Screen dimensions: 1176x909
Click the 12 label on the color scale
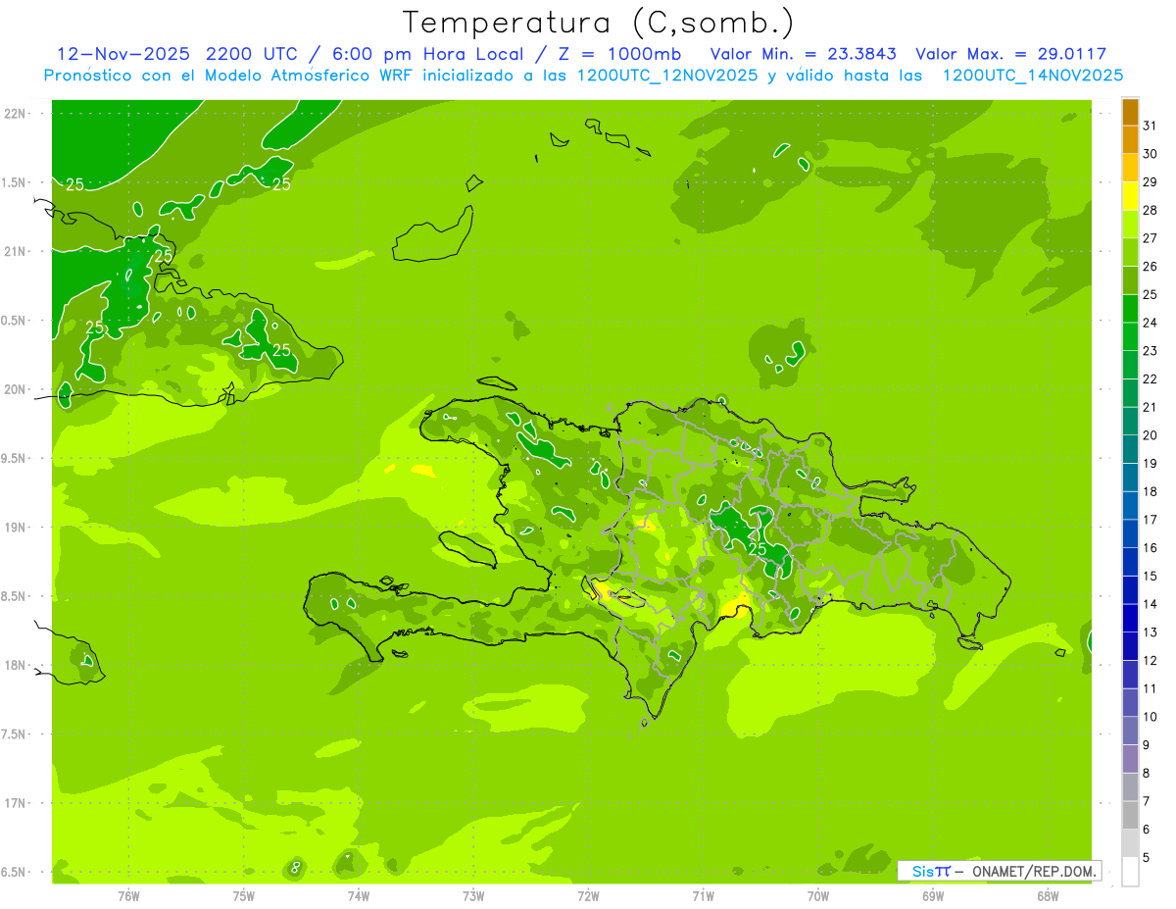(x=1150, y=660)
